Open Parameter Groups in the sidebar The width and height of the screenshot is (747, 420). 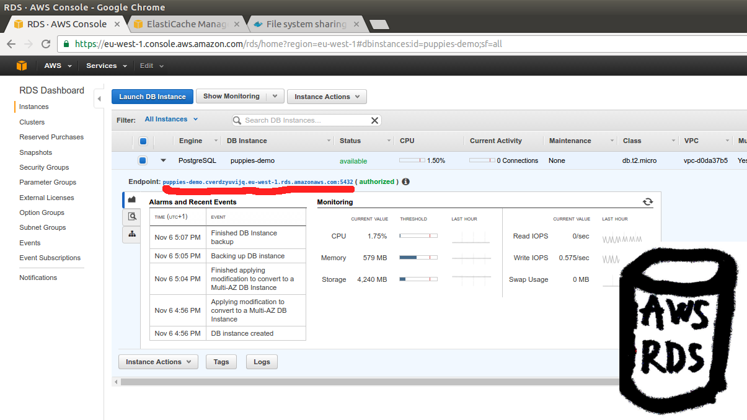pos(48,182)
